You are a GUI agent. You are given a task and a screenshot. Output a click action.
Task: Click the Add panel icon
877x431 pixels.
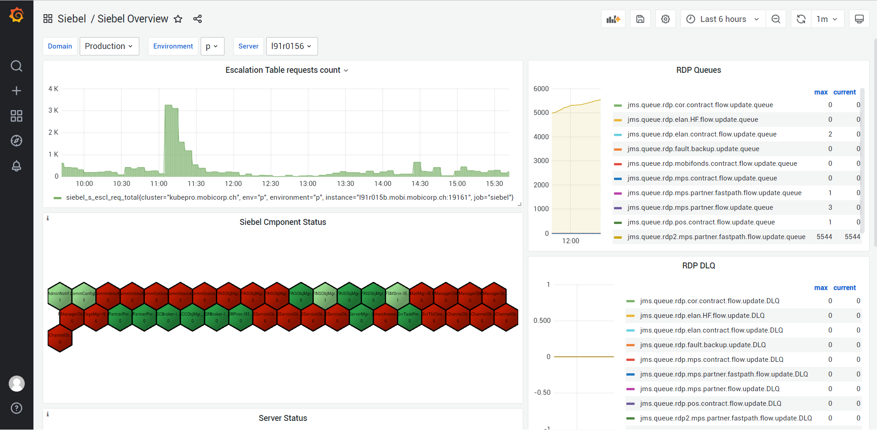pyautogui.click(x=613, y=19)
